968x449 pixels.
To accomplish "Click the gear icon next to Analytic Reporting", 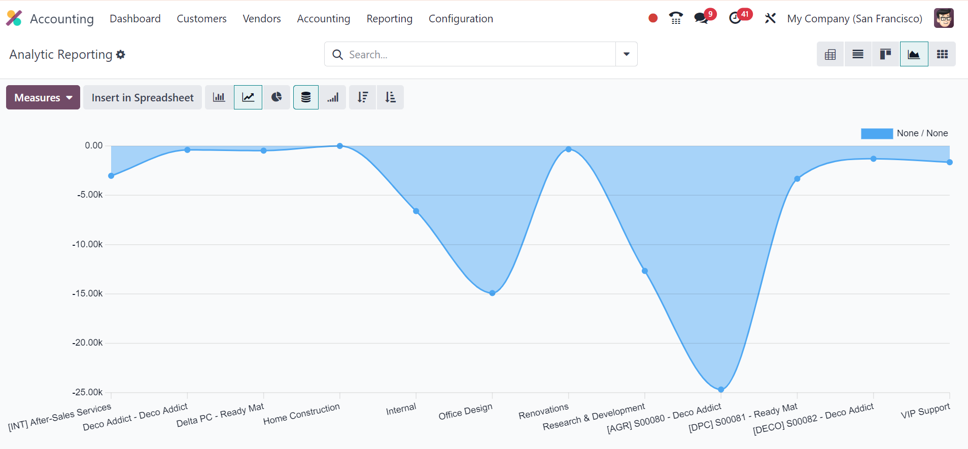I will pyautogui.click(x=120, y=54).
